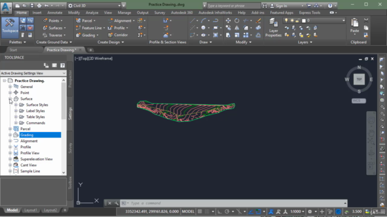Viewport: 387px width, 217px height.
Task: Open the Points creation tool
Action: click(x=53, y=20)
